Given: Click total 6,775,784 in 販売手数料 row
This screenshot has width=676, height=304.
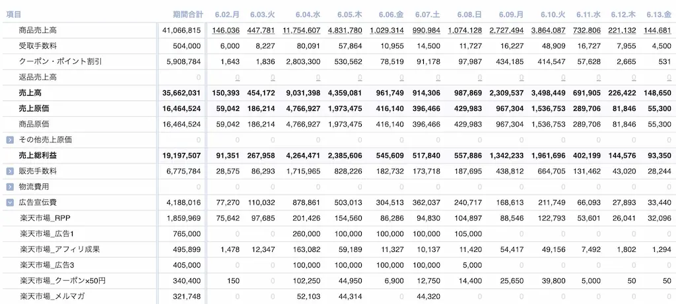Looking at the screenshot, I should pyautogui.click(x=184, y=171).
